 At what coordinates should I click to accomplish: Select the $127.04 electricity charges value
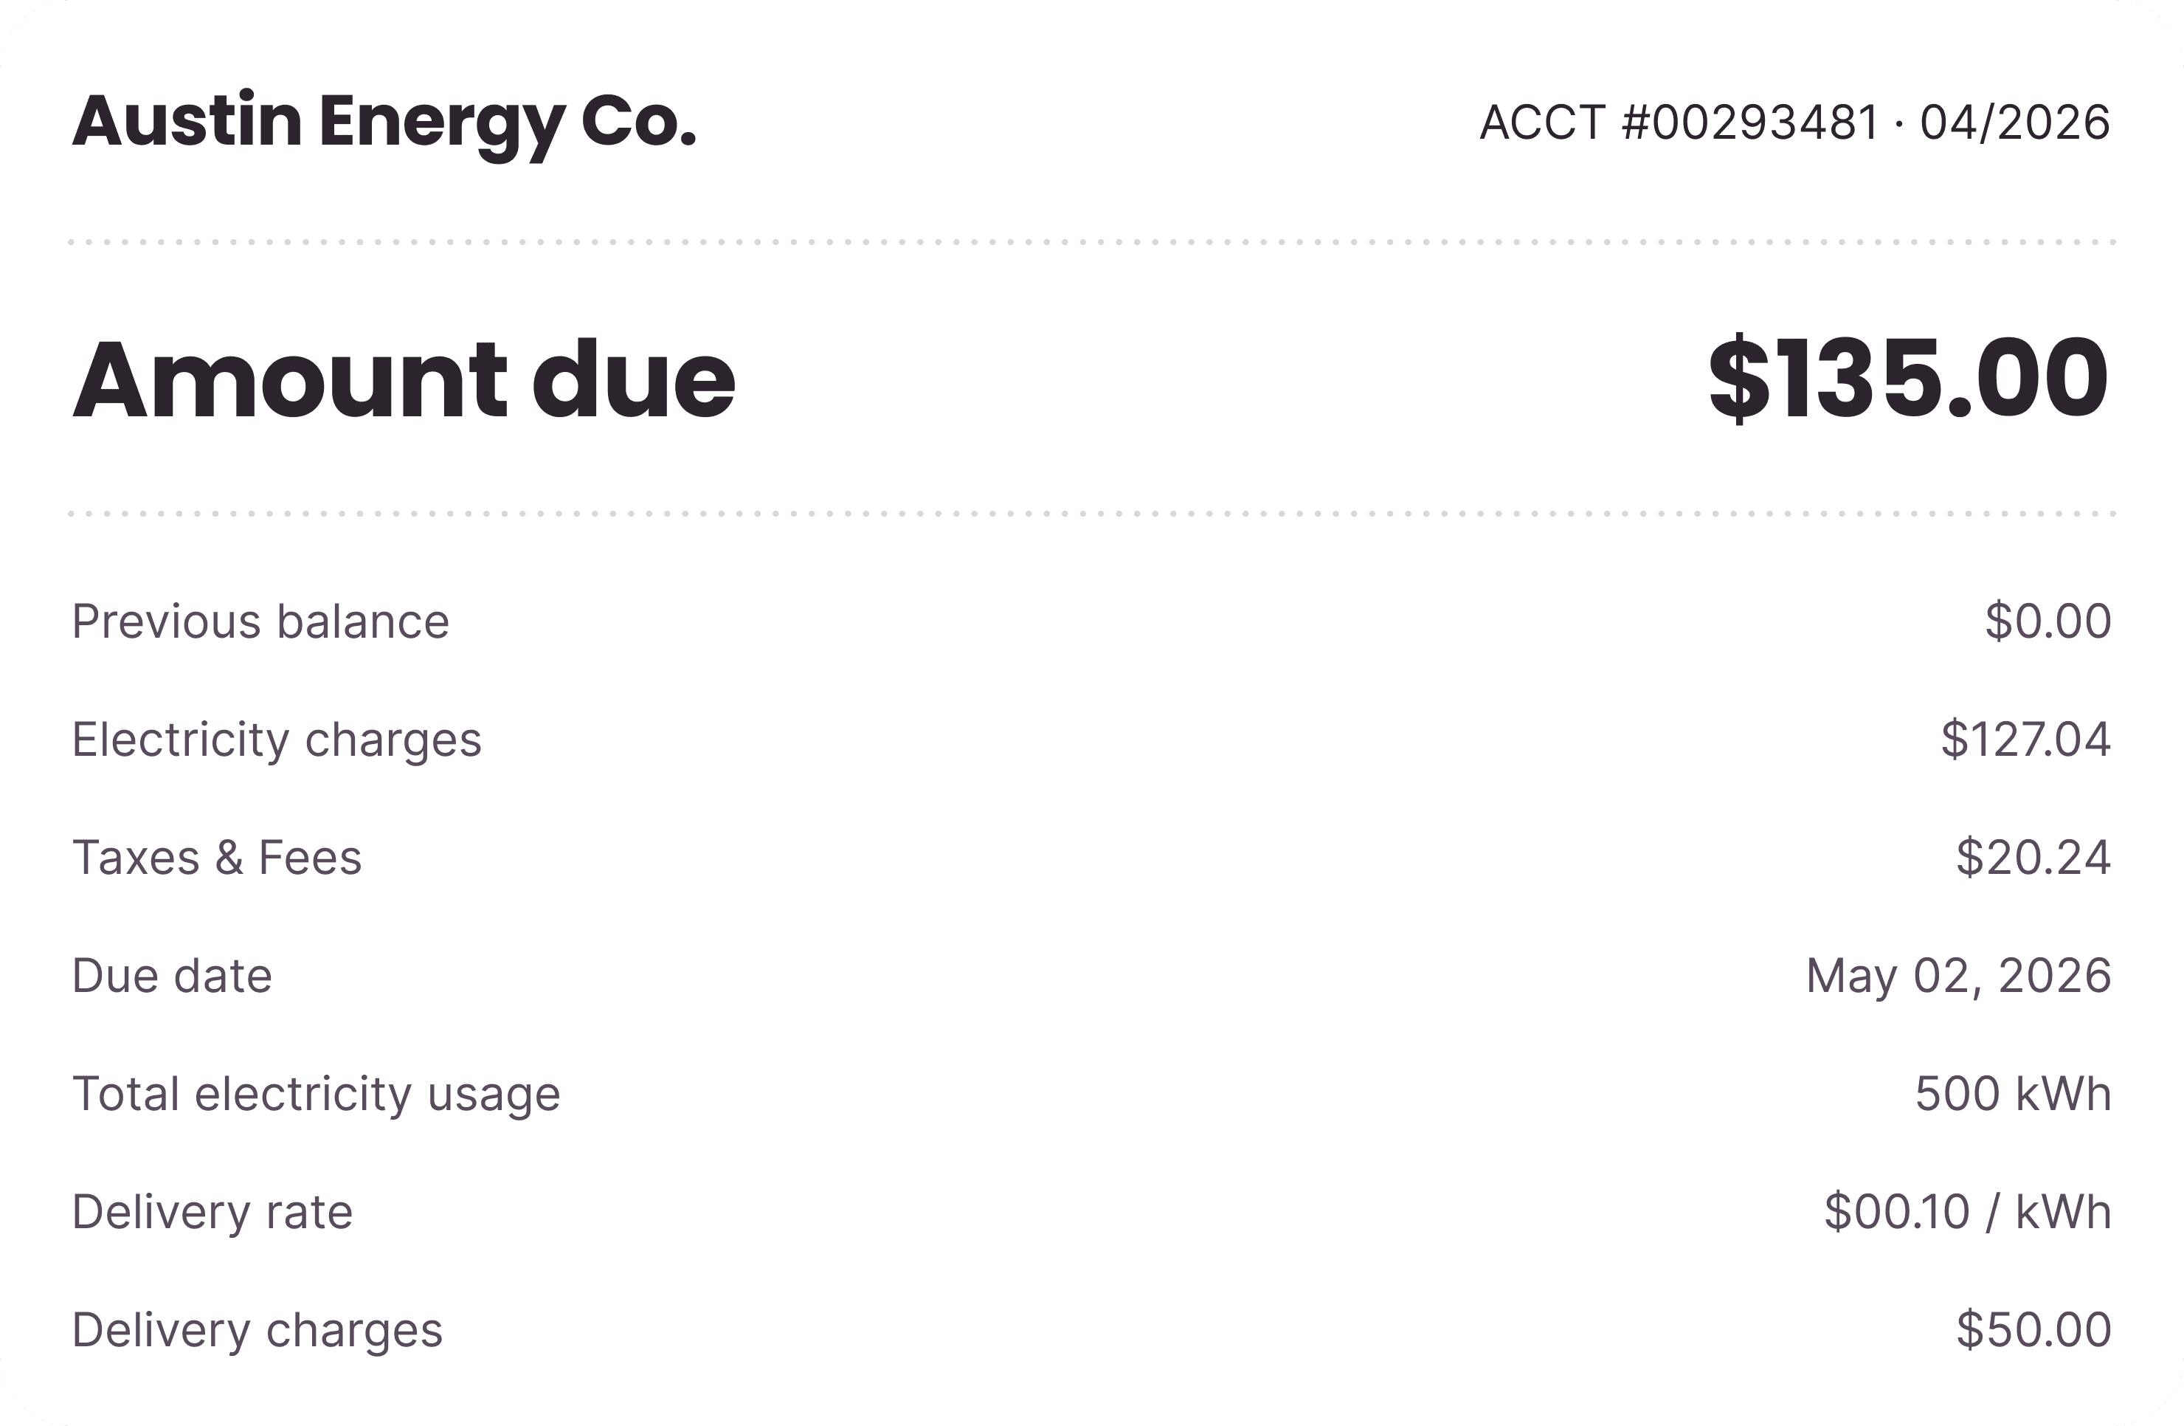pos(2026,740)
